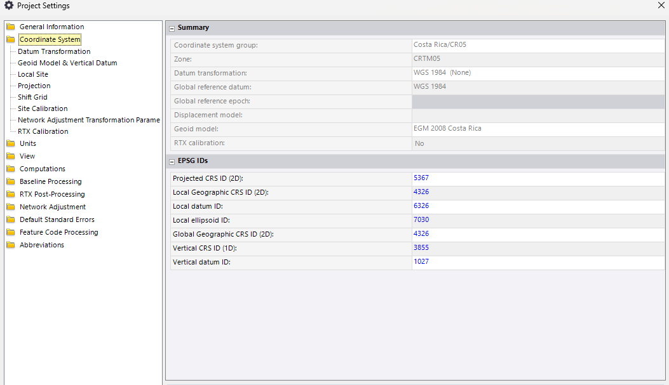Click the Coordinate system group value field
Viewport: 669px width, 385px height.
537,45
